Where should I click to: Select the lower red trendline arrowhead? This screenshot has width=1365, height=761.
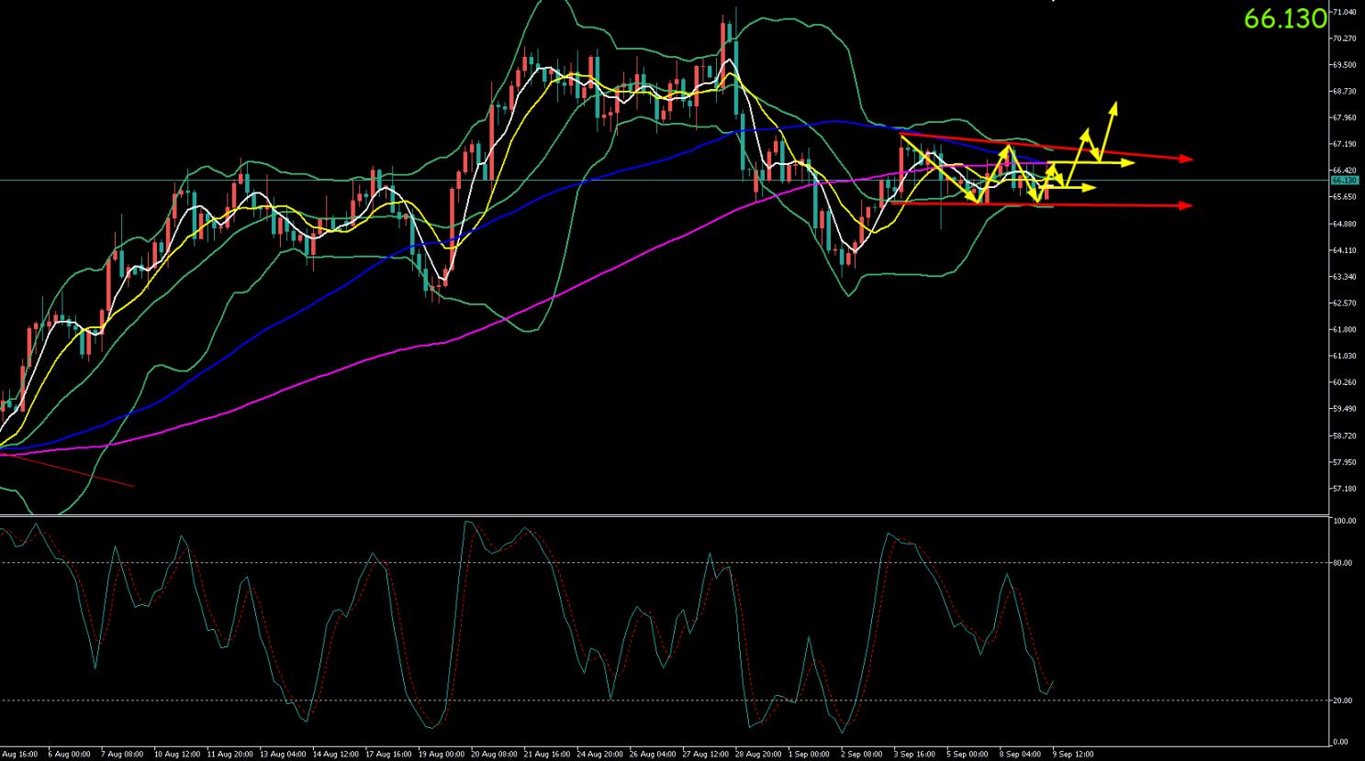click(x=1186, y=206)
